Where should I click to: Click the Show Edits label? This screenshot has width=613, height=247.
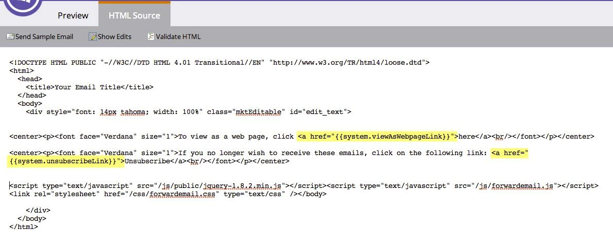click(x=114, y=36)
